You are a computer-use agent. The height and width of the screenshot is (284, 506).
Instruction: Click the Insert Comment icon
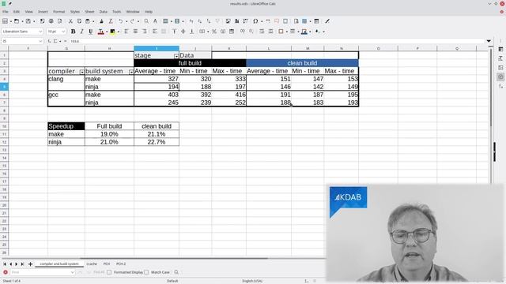click(277, 21)
